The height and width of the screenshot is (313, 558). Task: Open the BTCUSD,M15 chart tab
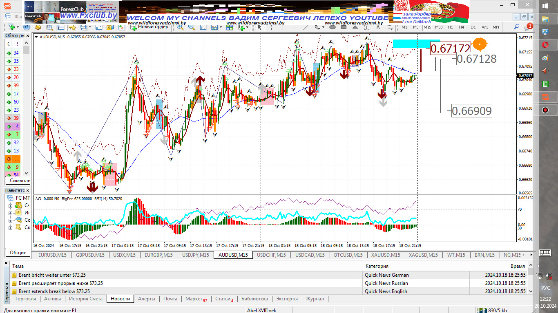click(348, 255)
